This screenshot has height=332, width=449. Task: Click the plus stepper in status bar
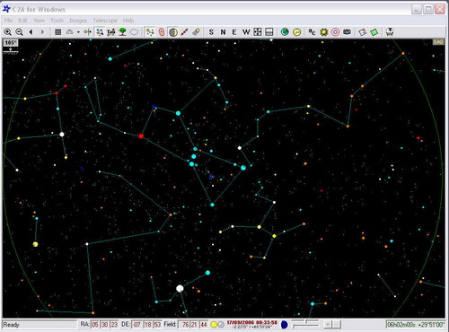pos(328,324)
